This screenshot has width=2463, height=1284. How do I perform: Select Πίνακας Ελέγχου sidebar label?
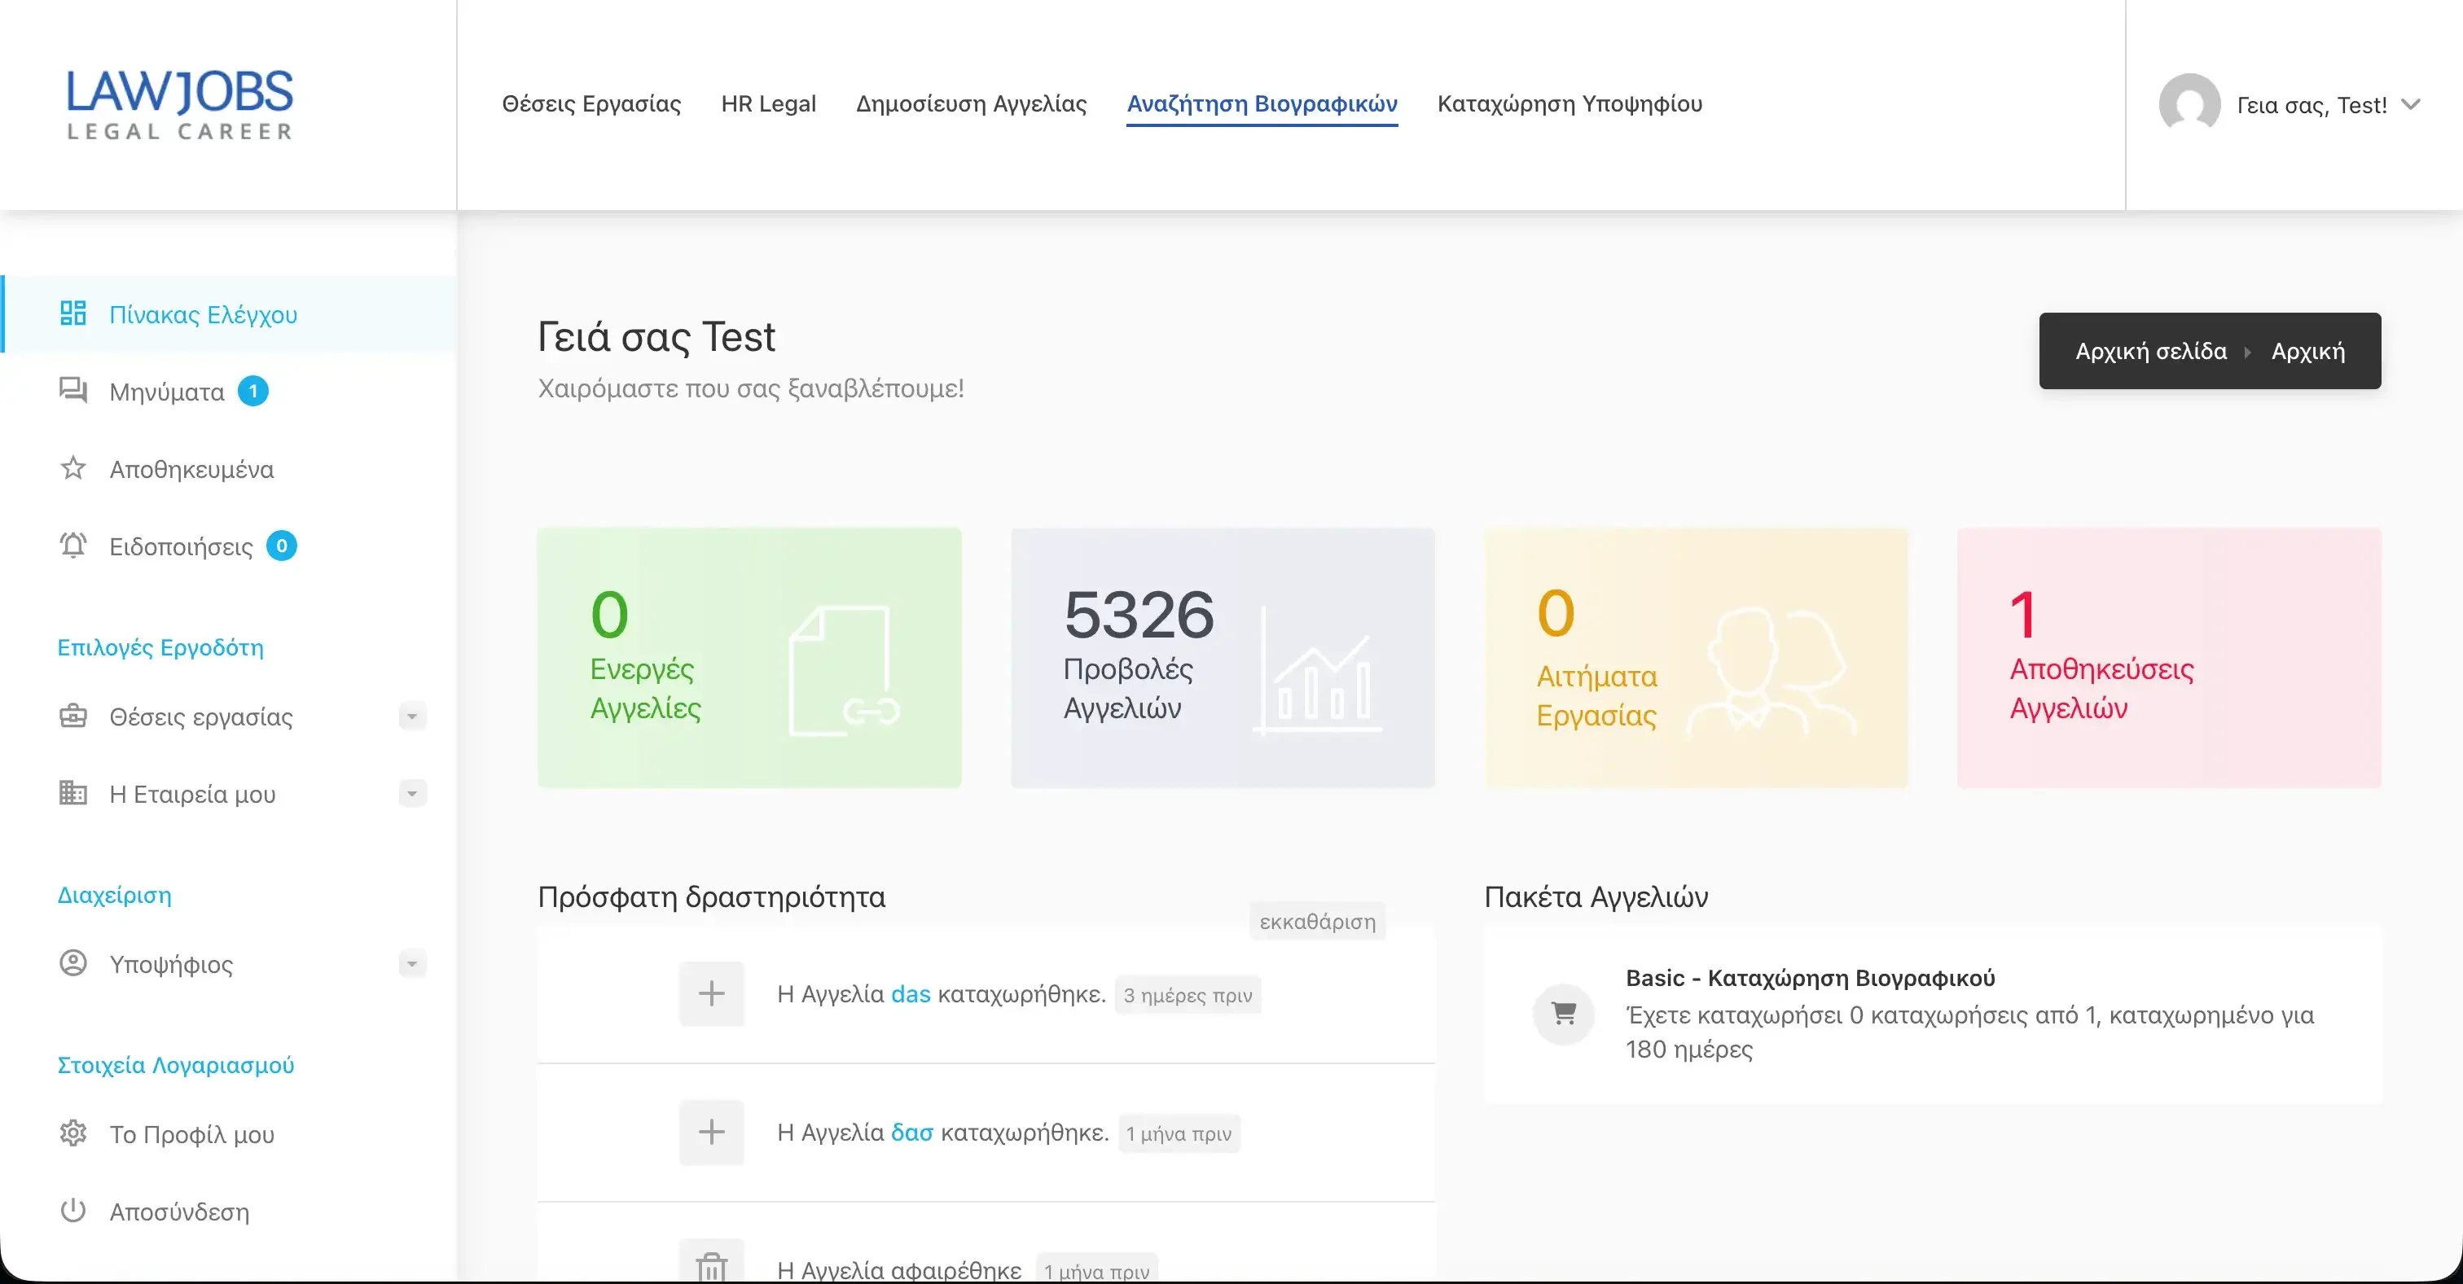tap(203, 314)
